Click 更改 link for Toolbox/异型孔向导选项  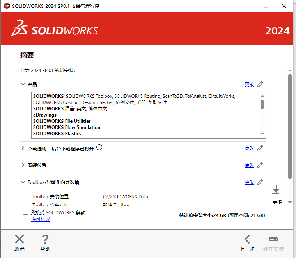[249, 182]
